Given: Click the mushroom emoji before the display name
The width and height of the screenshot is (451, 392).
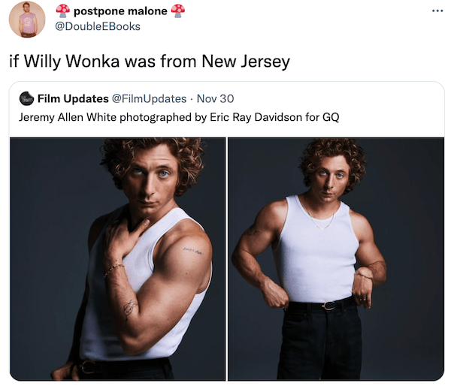Looking at the screenshot, I should click(x=62, y=11).
